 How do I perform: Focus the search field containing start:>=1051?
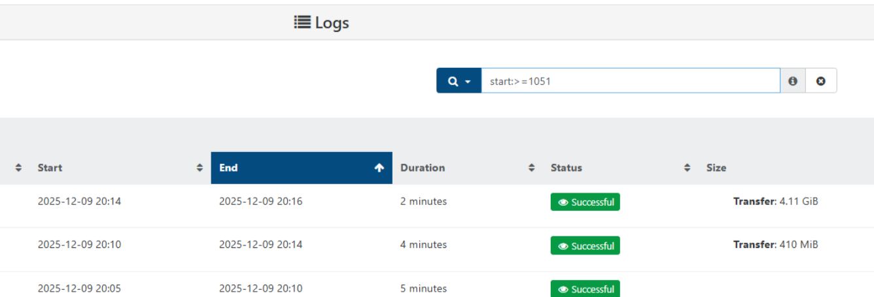(630, 81)
